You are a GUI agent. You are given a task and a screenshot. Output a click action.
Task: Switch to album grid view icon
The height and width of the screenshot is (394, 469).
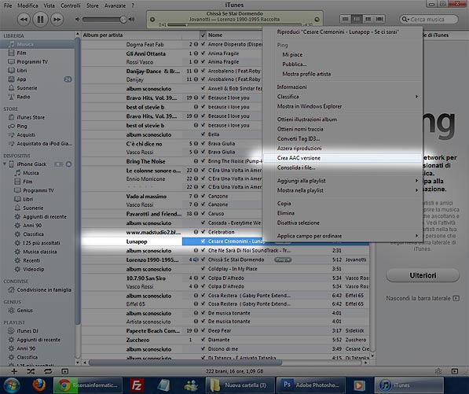point(368,19)
